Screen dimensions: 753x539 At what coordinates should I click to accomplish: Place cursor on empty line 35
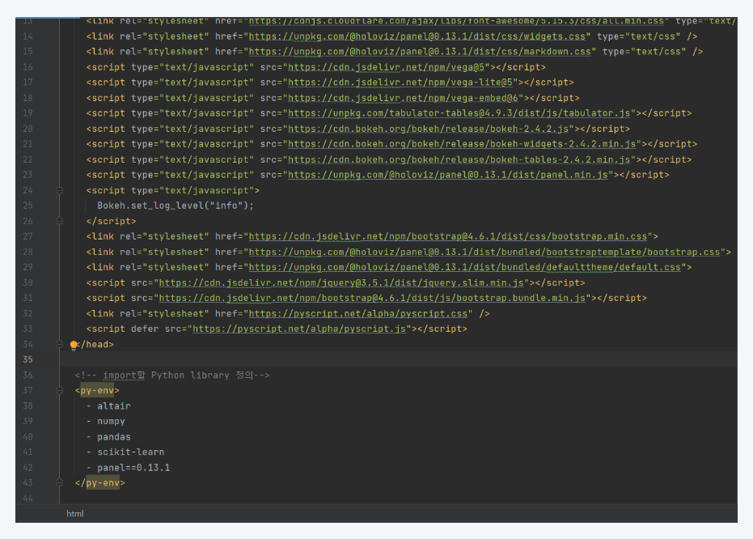click(x=399, y=359)
